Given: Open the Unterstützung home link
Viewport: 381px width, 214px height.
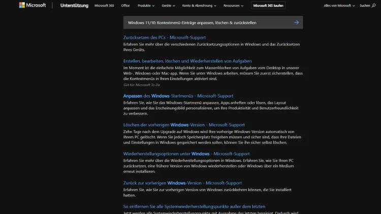Looking at the screenshot, I should 74,6.
